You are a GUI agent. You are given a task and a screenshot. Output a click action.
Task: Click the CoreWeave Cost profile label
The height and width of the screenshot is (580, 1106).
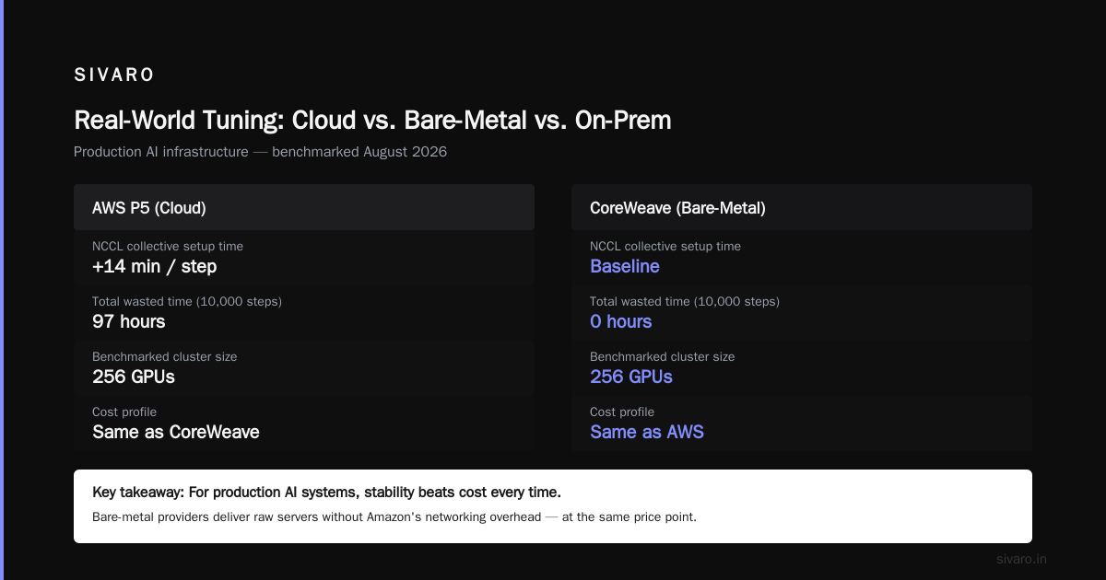[x=622, y=412]
